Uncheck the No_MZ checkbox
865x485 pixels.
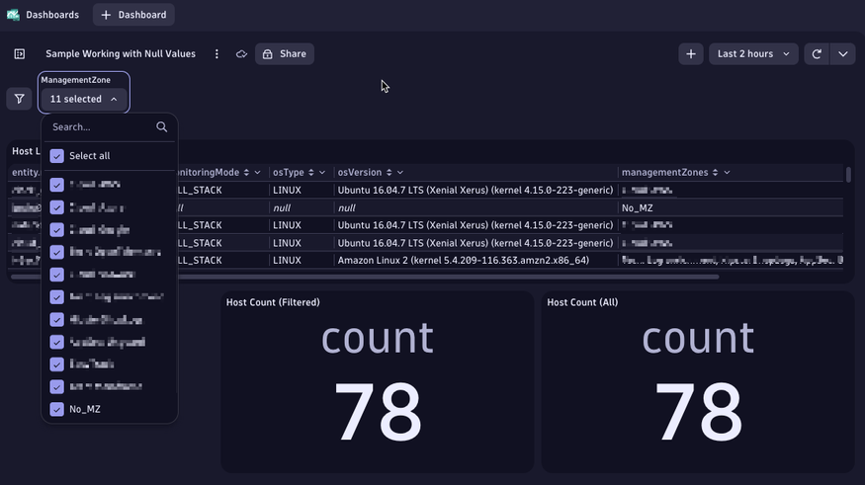coord(57,409)
